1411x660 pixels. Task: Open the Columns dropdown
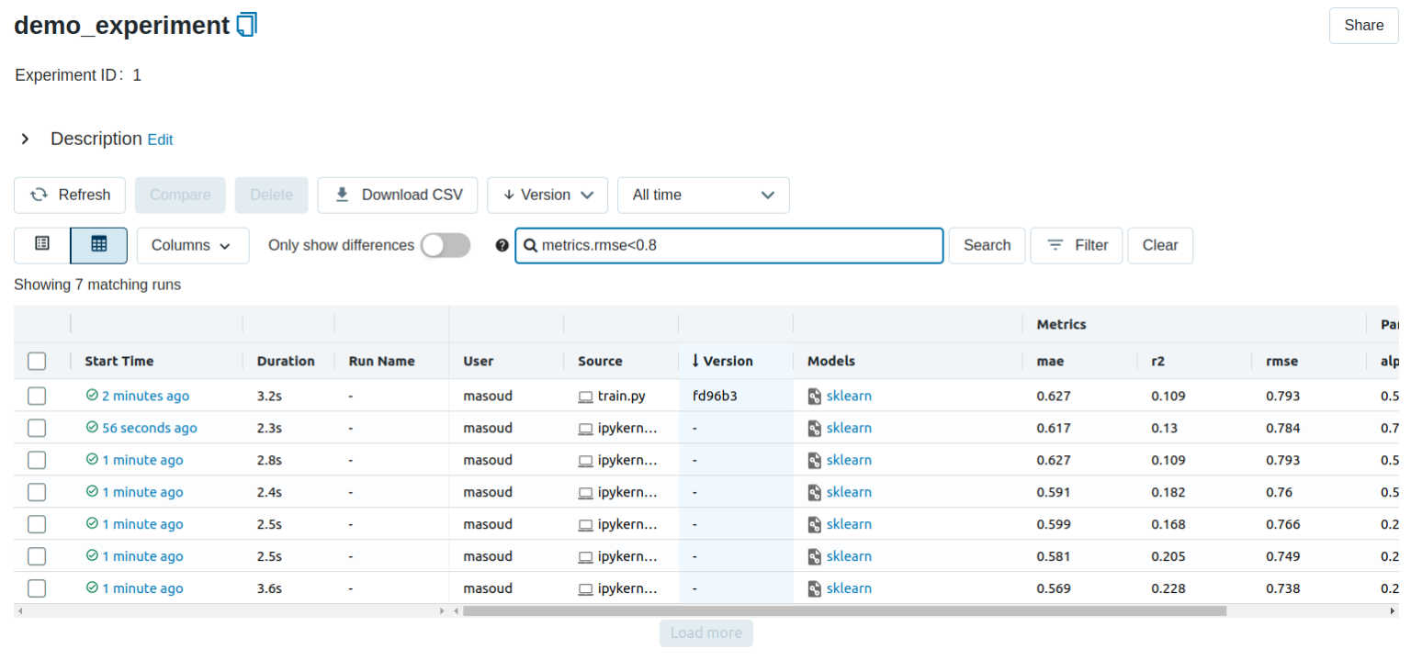[x=192, y=245]
